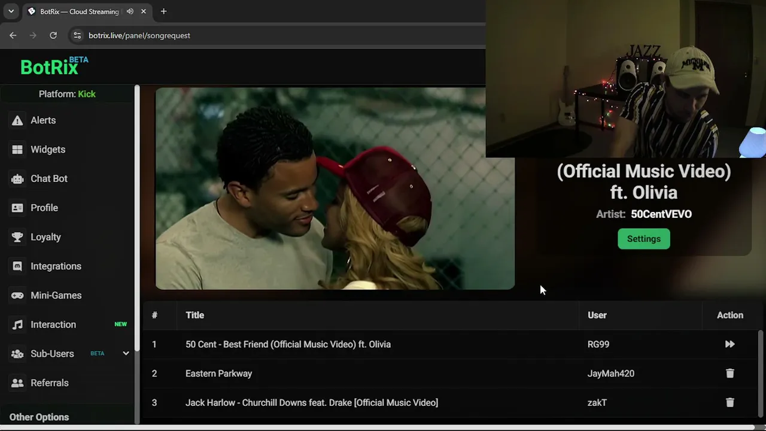Go forward to the next page
Screen dimensions: 766x431
(x=33, y=35)
